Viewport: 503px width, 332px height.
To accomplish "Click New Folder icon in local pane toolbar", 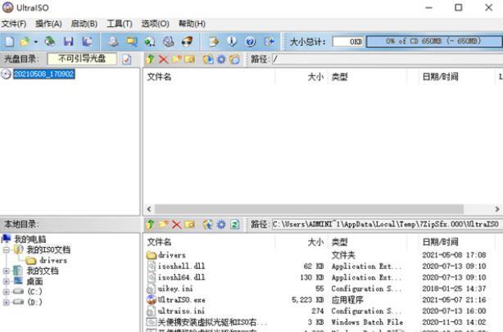I will [164, 224].
